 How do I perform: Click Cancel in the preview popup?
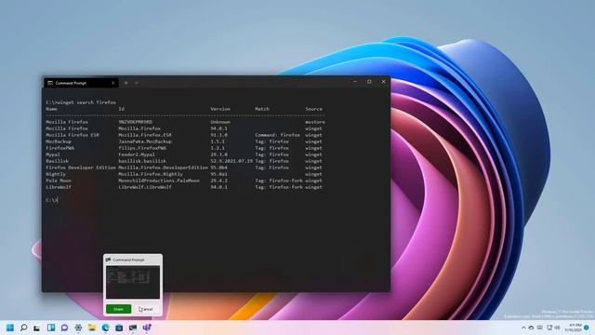click(147, 309)
